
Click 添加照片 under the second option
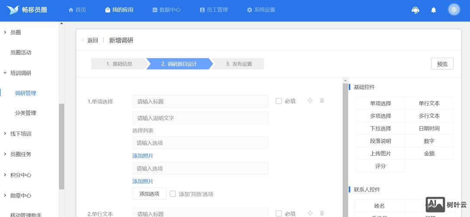[143, 181]
